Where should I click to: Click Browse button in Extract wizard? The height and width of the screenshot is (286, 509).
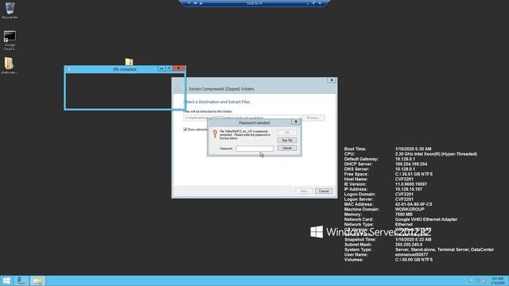point(313,118)
